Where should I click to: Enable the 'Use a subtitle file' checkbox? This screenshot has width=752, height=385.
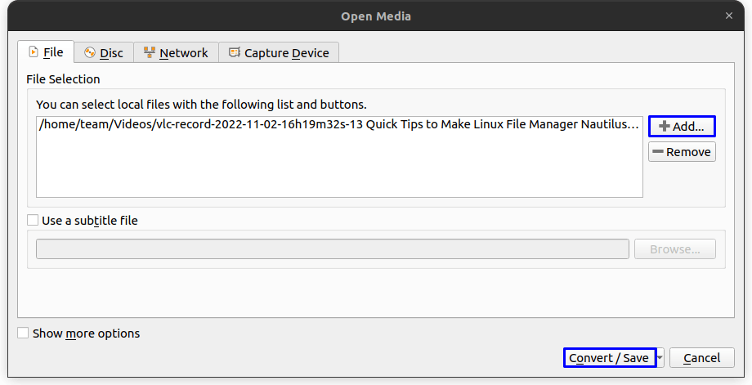pyautogui.click(x=34, y=221)
